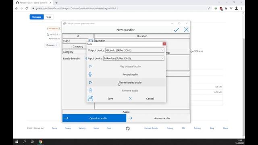Discard new question with X icon
258x145 pixels.
tap(186, 29)
